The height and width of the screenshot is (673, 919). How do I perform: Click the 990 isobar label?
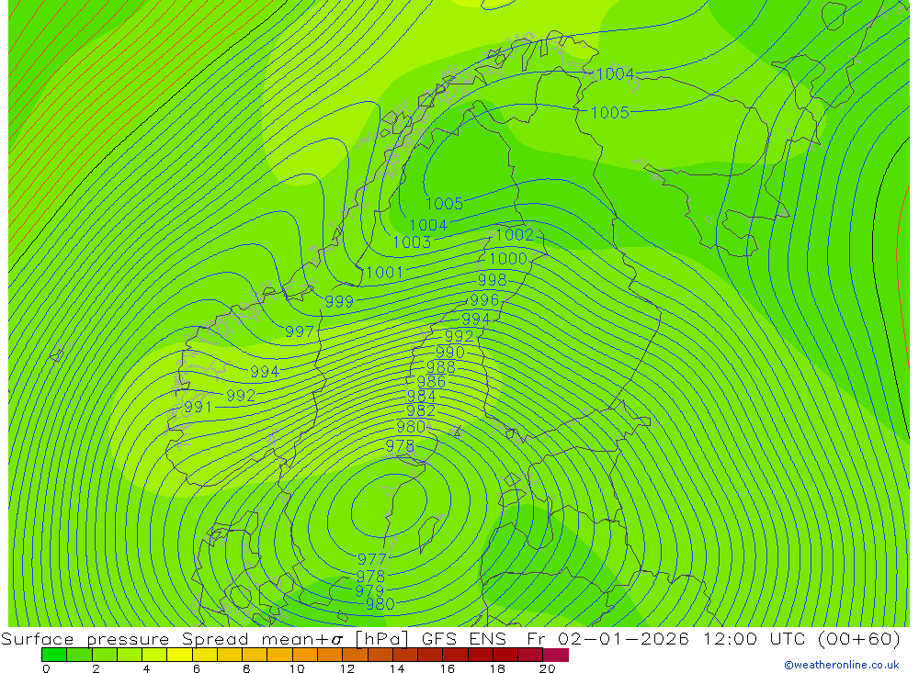450,352
